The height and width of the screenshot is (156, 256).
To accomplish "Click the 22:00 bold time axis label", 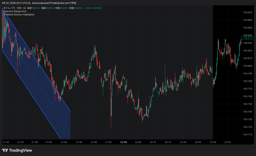I will point(123,142).
